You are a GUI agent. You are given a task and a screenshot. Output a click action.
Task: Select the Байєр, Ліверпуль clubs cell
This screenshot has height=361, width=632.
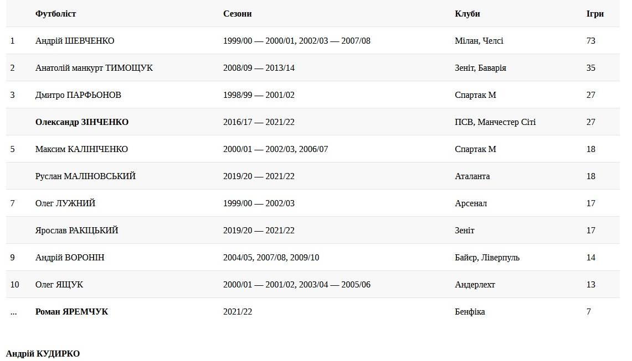[487, 258]
